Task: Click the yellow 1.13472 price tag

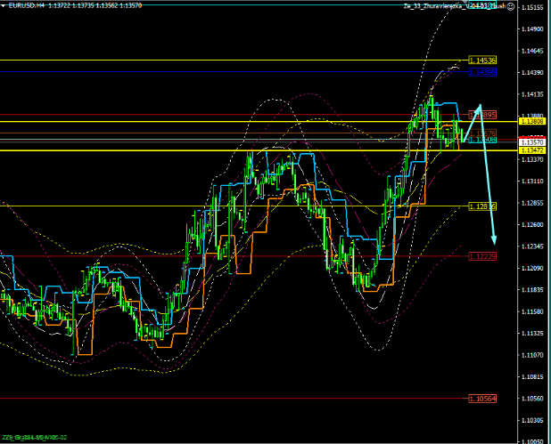Action: coord(533,150)
